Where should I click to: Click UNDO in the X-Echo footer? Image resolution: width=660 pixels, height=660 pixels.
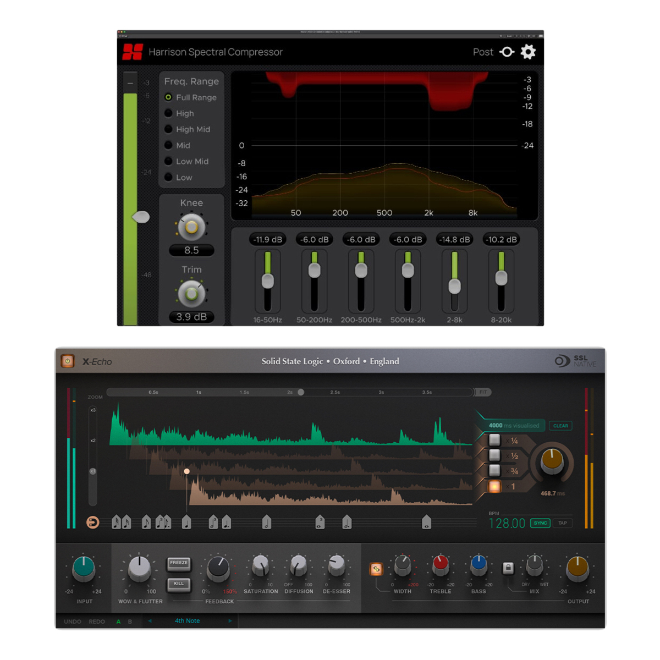pos(73,621)
